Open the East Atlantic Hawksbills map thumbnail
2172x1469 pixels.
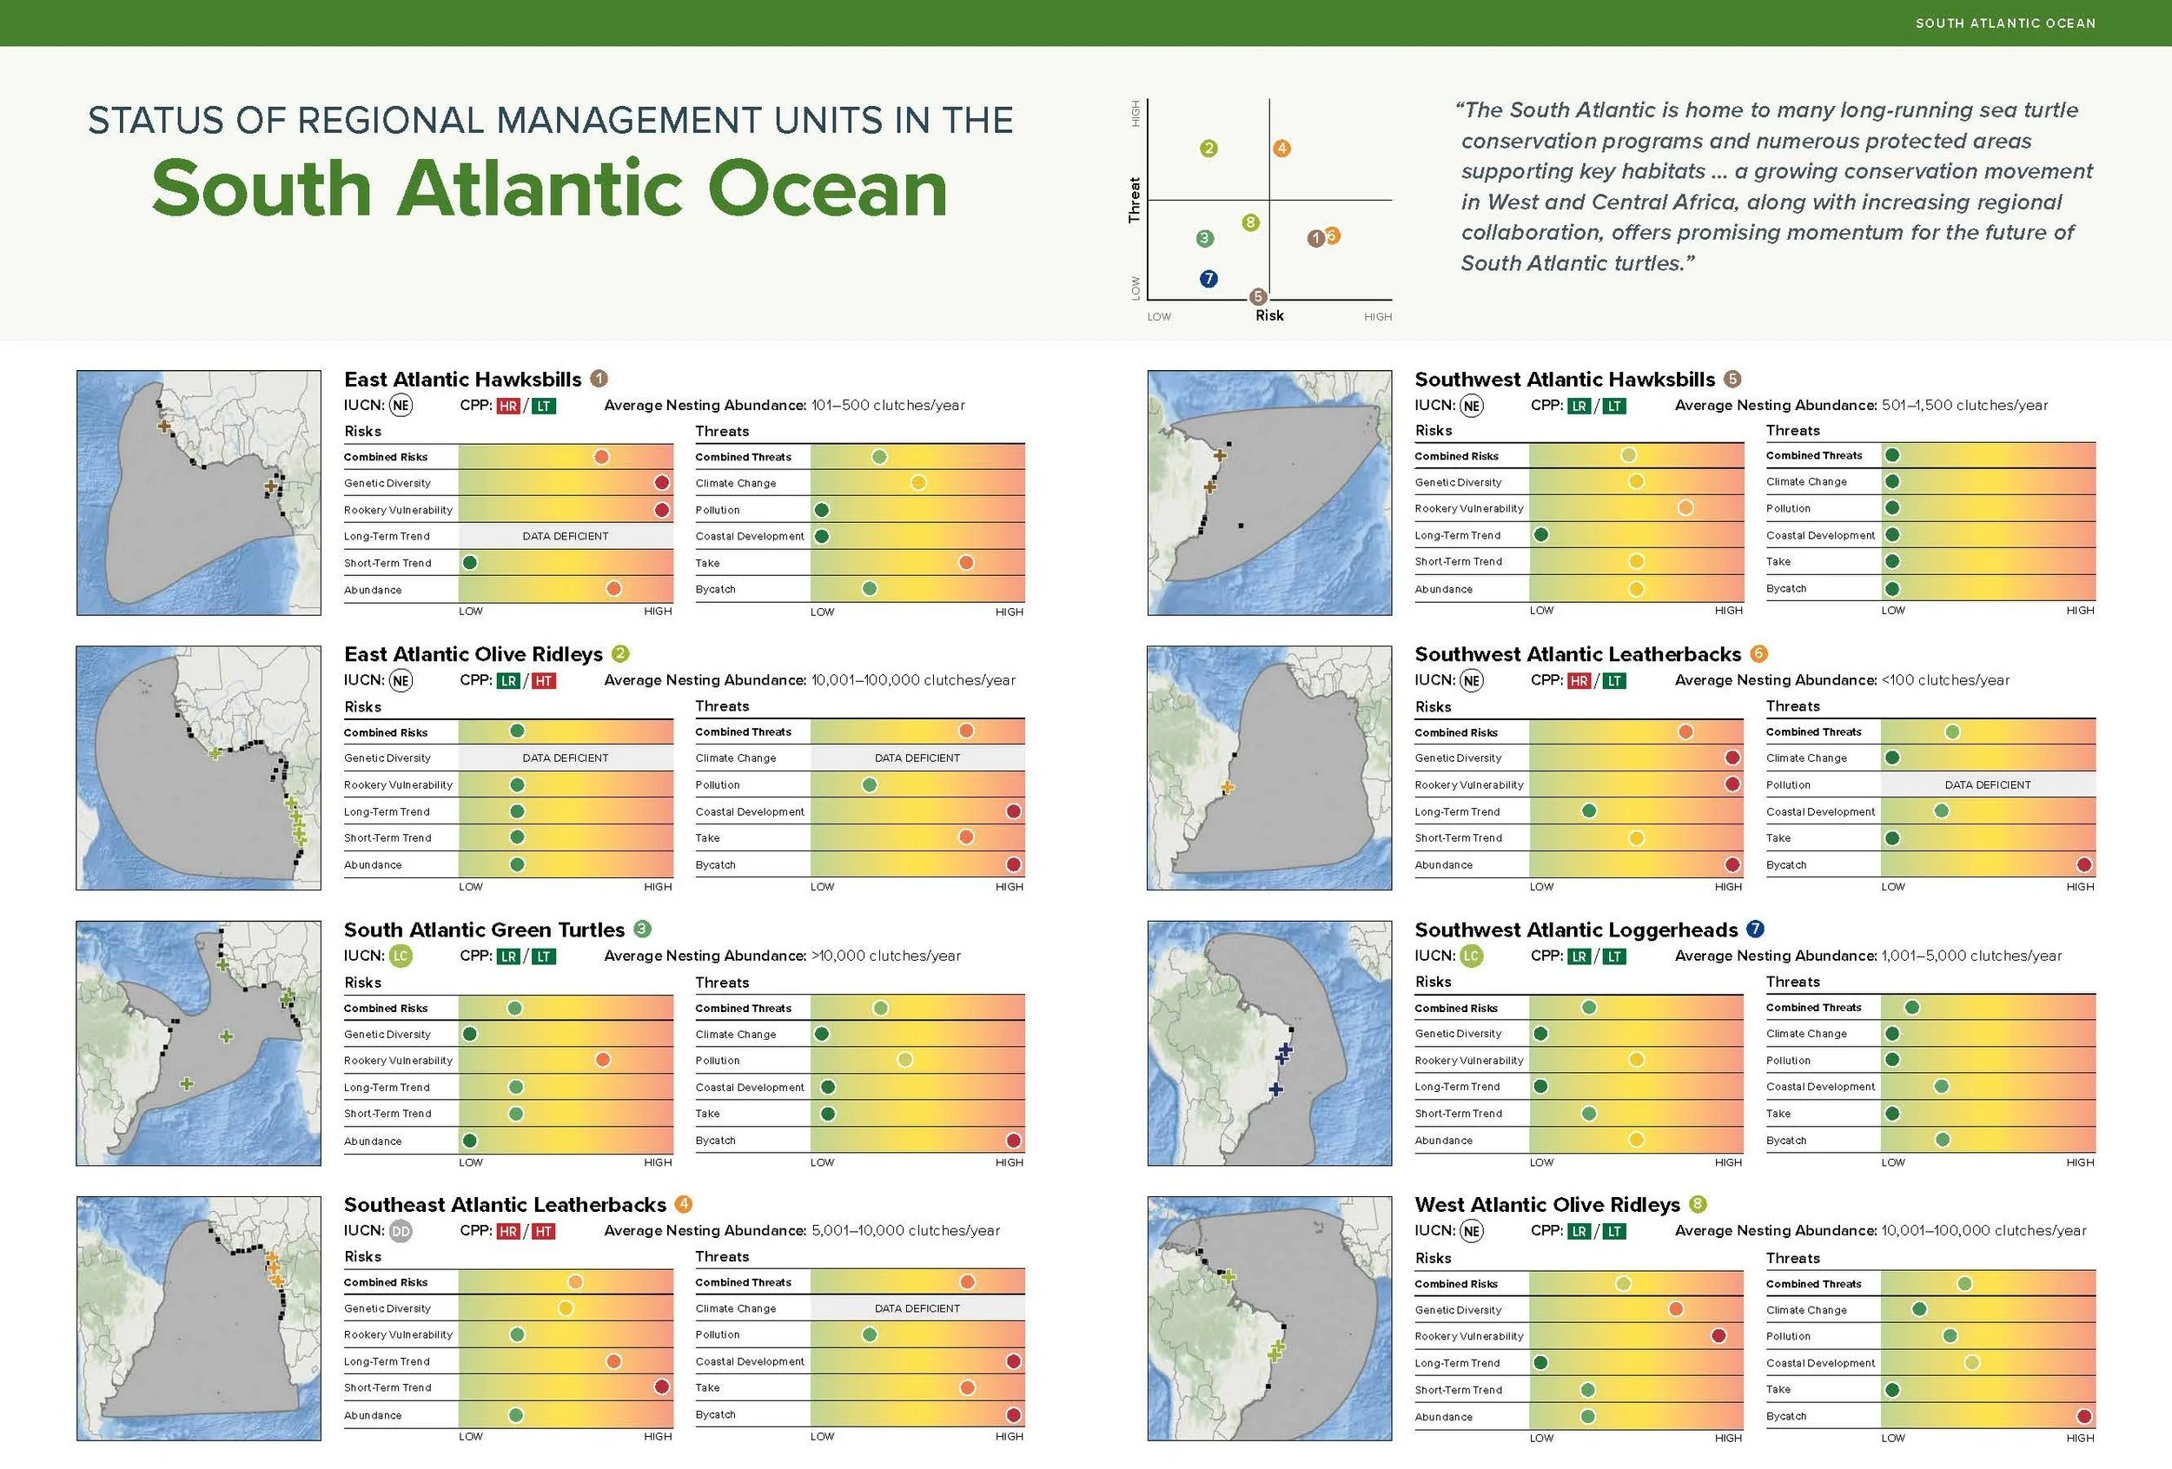(198, 493)
